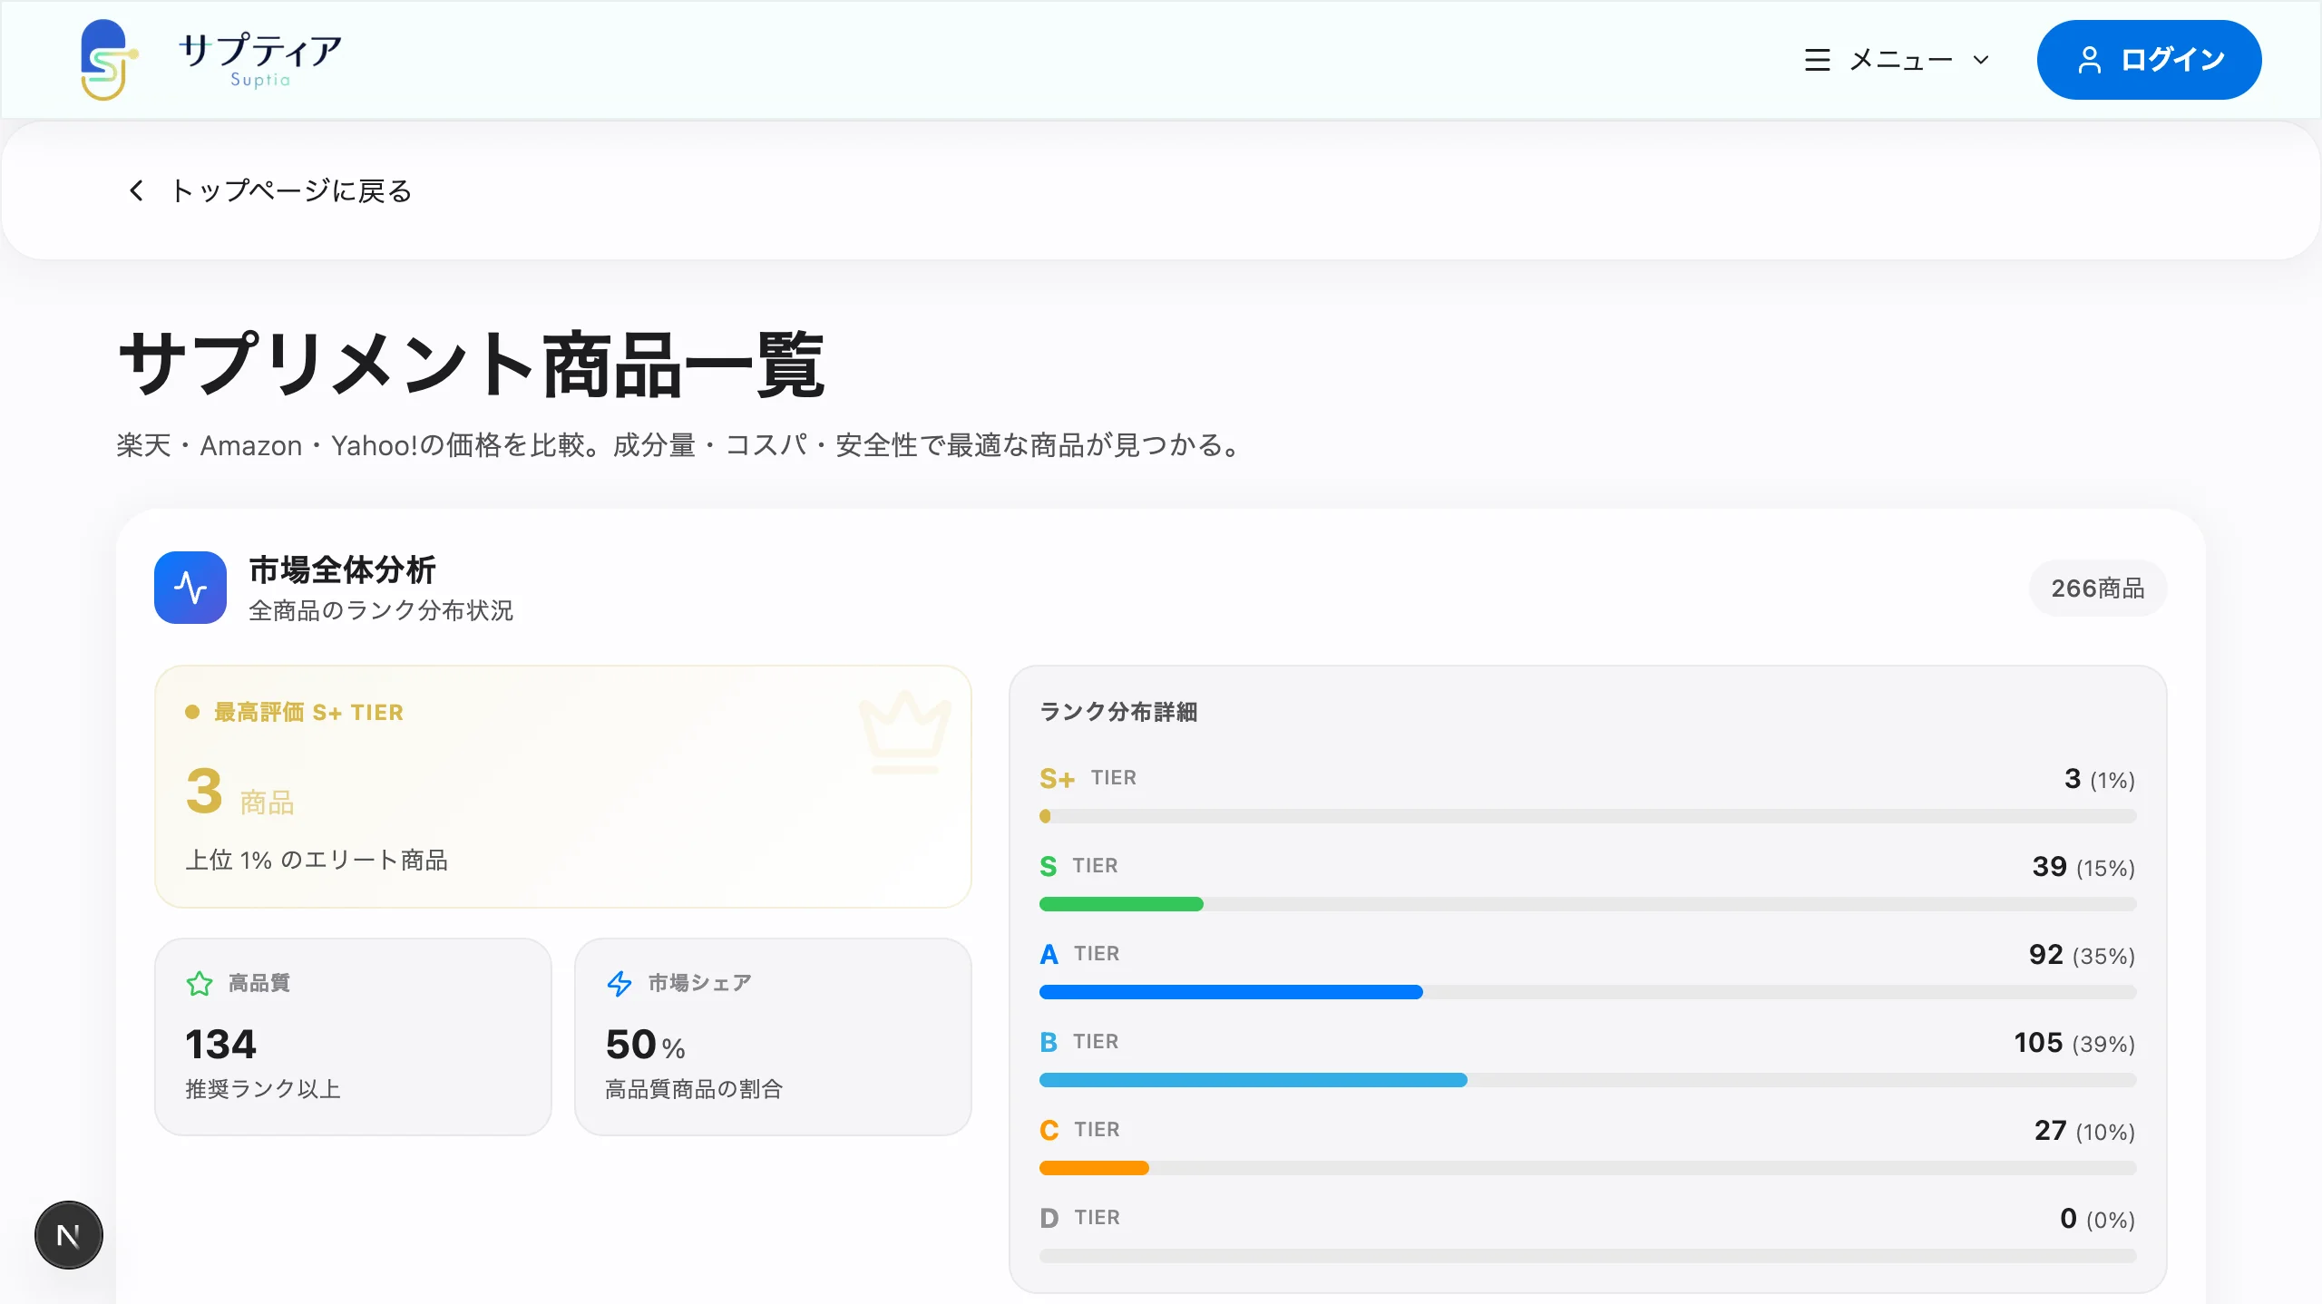Select the 最高評価 S+ TIER heading

click(x=308, y=713)
